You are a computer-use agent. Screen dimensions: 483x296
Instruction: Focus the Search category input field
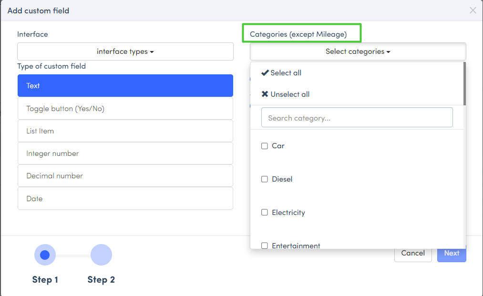pos(357,118)
